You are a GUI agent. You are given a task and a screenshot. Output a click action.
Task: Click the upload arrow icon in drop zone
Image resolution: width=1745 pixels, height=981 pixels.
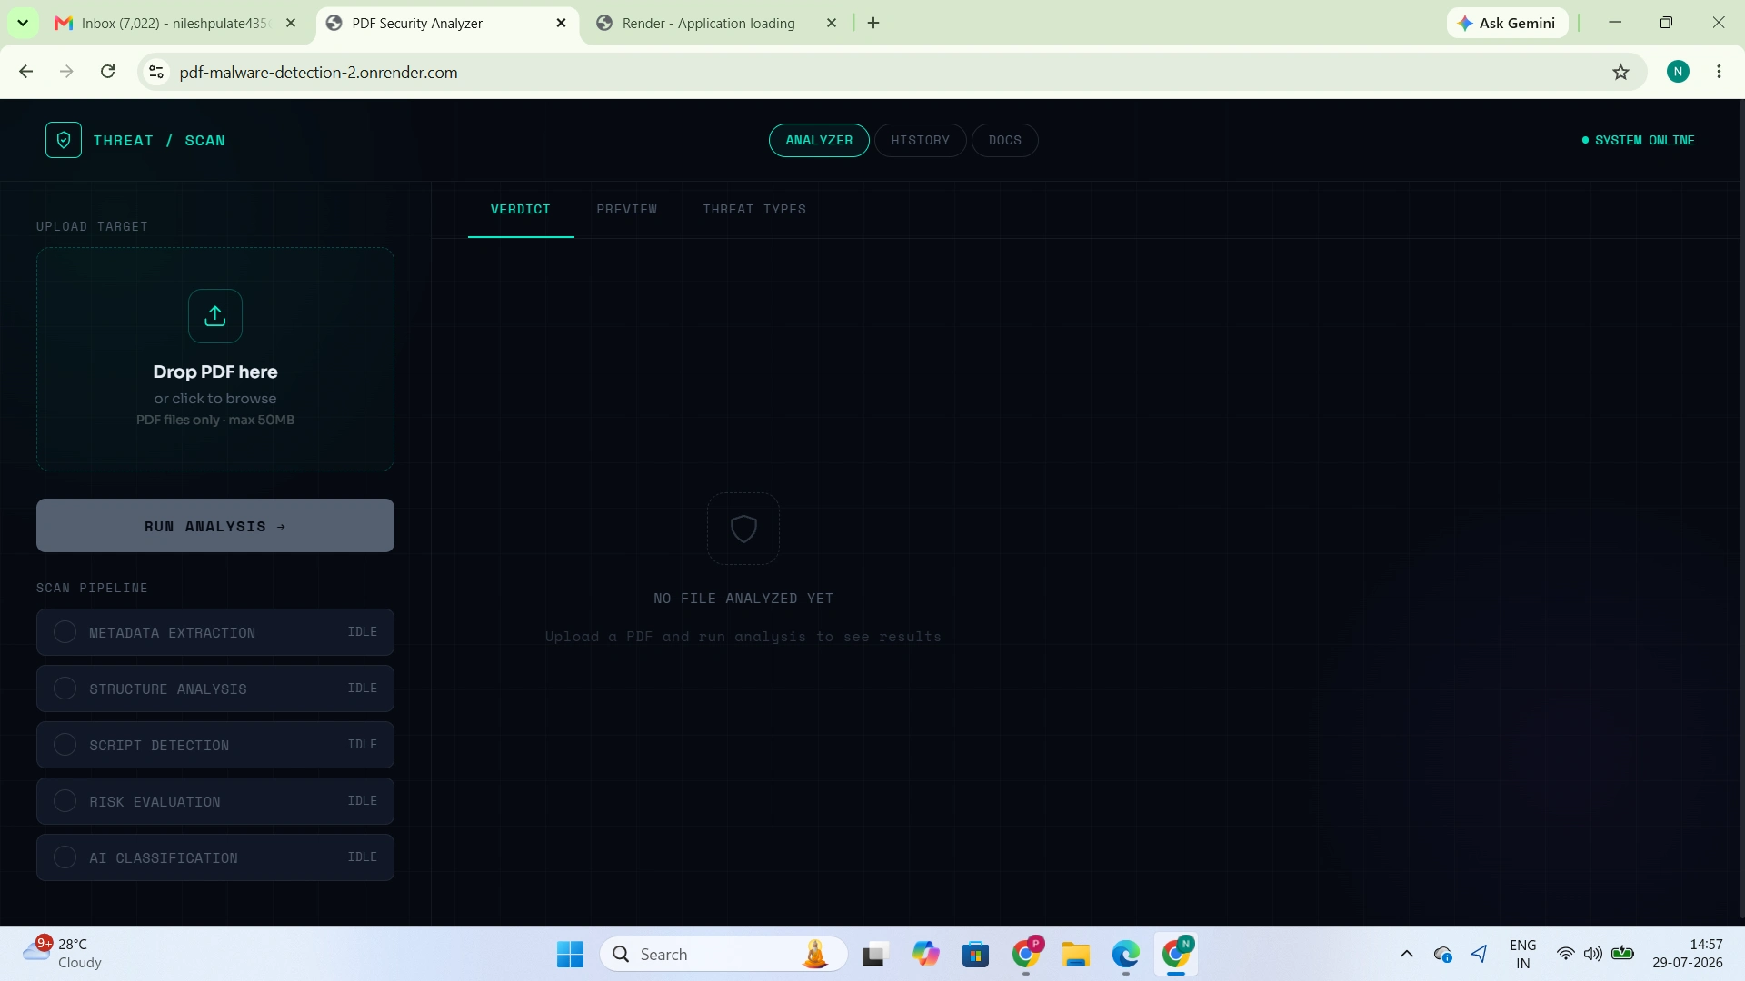click(215, 316)
